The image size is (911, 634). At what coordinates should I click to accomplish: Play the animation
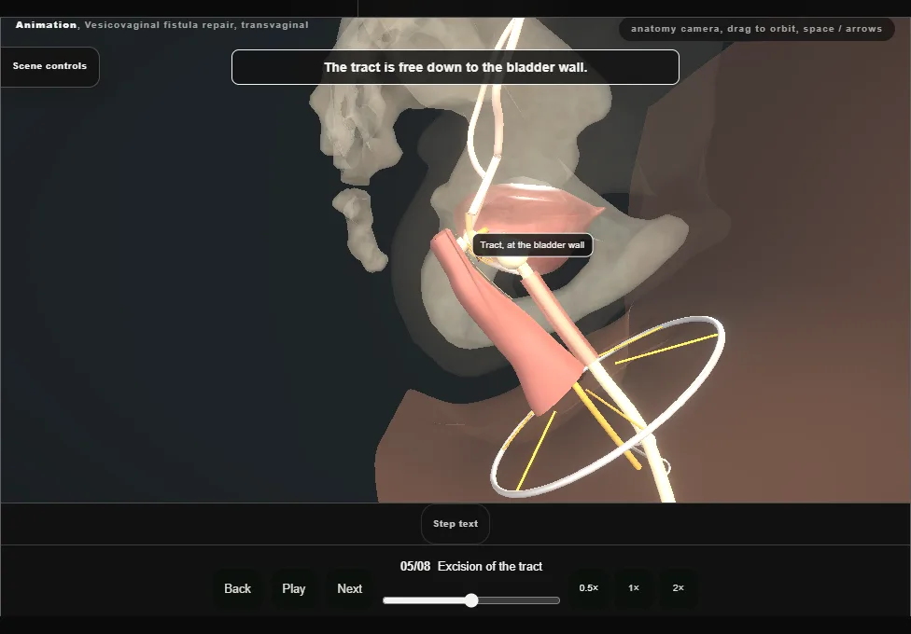tap(293, 588)
